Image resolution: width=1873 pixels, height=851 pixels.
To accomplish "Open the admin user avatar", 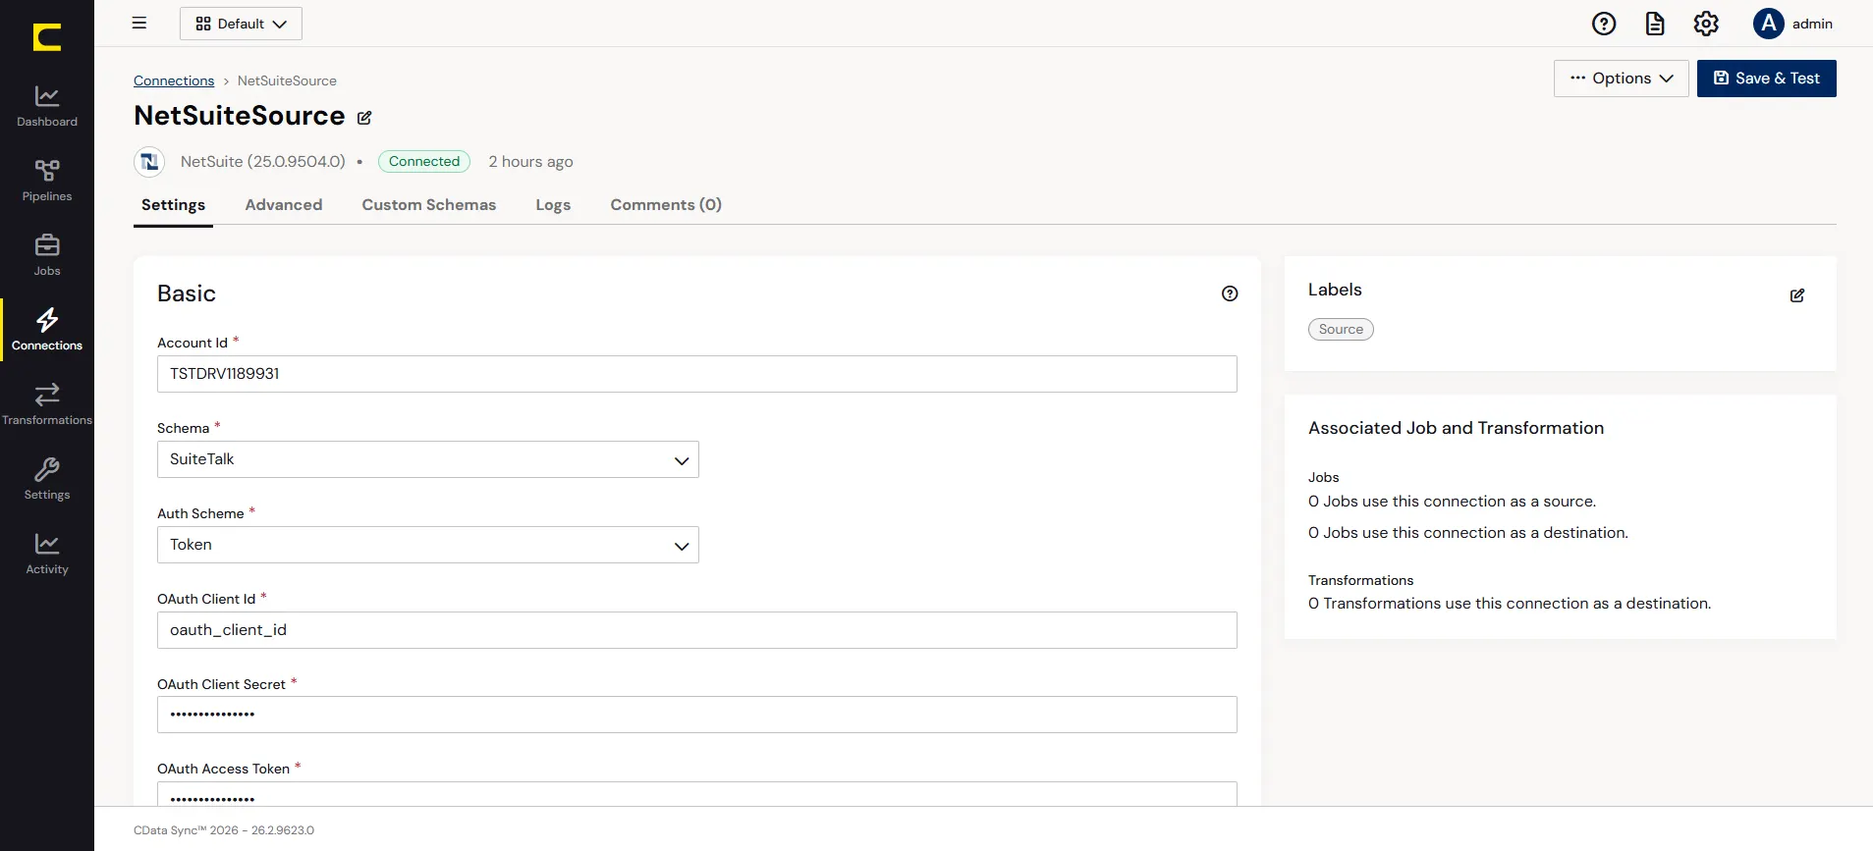I will pos(1769,24).
